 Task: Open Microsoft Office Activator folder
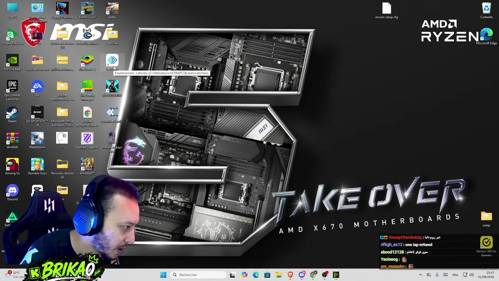[x=62, y=117]
